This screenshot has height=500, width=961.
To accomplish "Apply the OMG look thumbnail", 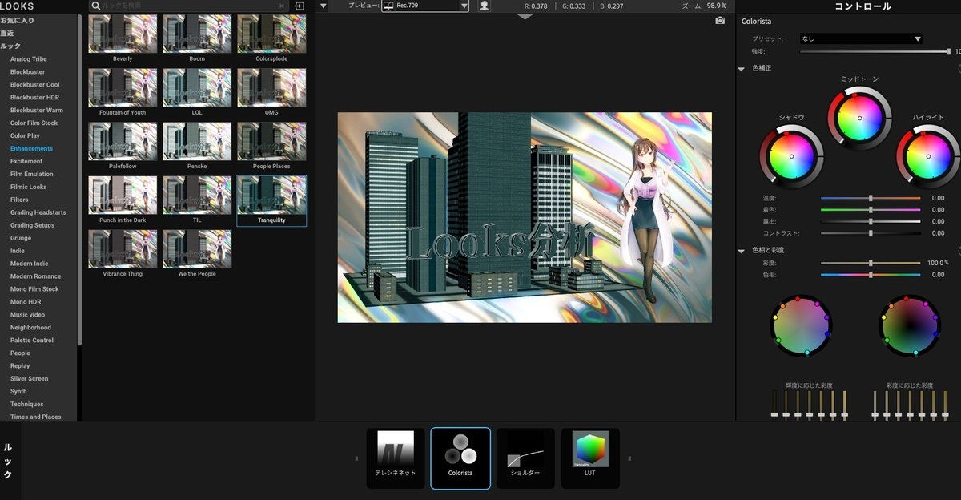I will click(271, 93).
